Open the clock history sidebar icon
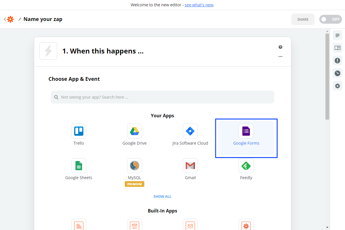Screen dimensions: 345x230 [338, 73]
